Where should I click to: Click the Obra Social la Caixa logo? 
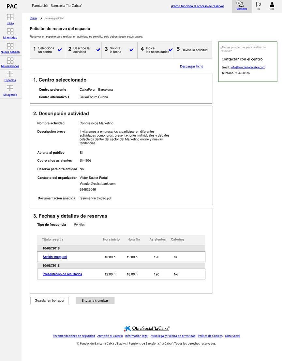pos(146,328)
